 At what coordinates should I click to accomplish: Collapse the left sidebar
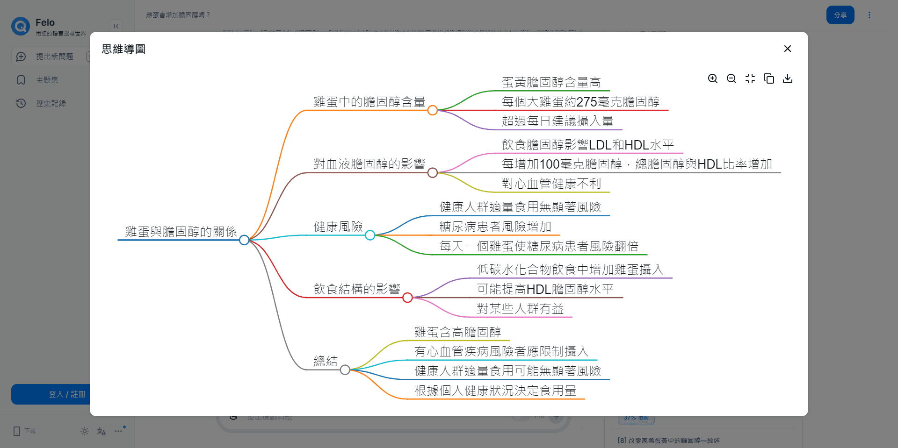click(x=116, y=26)
